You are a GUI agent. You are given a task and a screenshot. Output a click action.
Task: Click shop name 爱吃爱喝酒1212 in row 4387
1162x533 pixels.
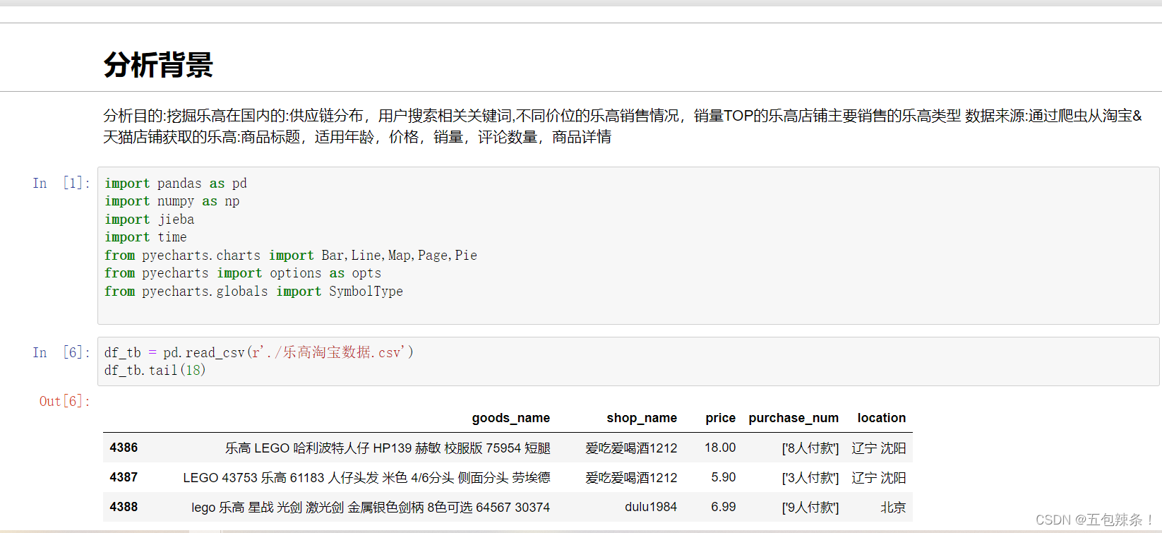(x=631, y=478)
